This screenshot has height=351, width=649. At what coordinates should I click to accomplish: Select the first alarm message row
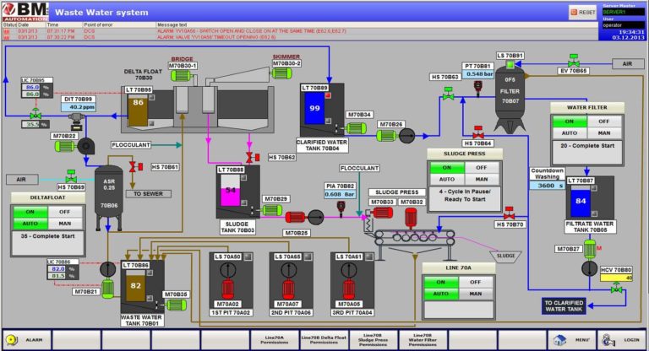299,31
